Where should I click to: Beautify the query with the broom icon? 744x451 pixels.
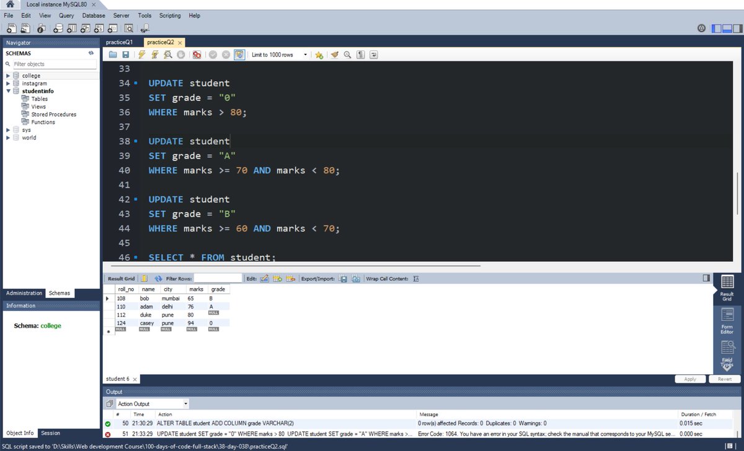pyautogui.click(x=335, y=55)
